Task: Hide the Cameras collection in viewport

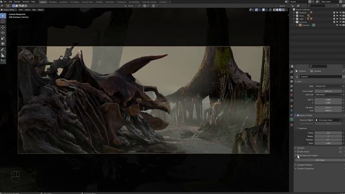Action: pyautogui.click(x=340, y=22)
